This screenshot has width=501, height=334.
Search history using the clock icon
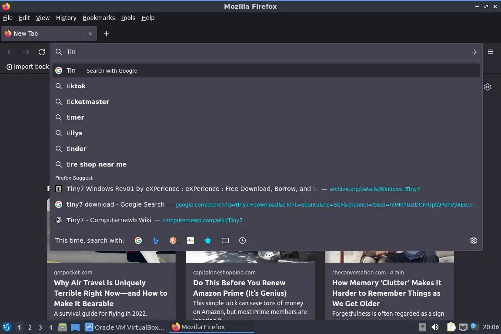pos(243,240)
